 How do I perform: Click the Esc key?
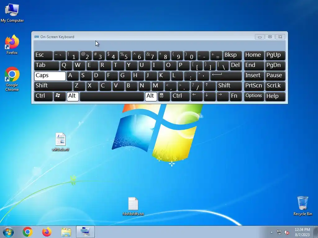(43, 56)
